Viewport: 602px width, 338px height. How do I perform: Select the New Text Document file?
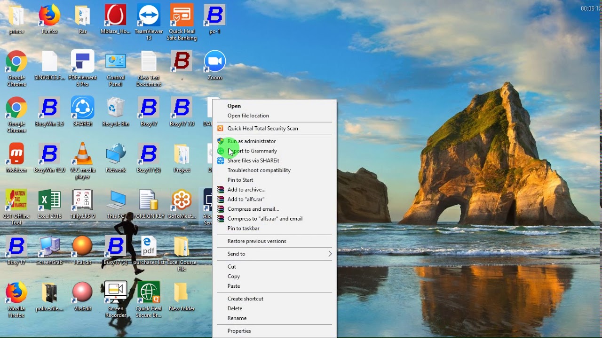[149, 69]
